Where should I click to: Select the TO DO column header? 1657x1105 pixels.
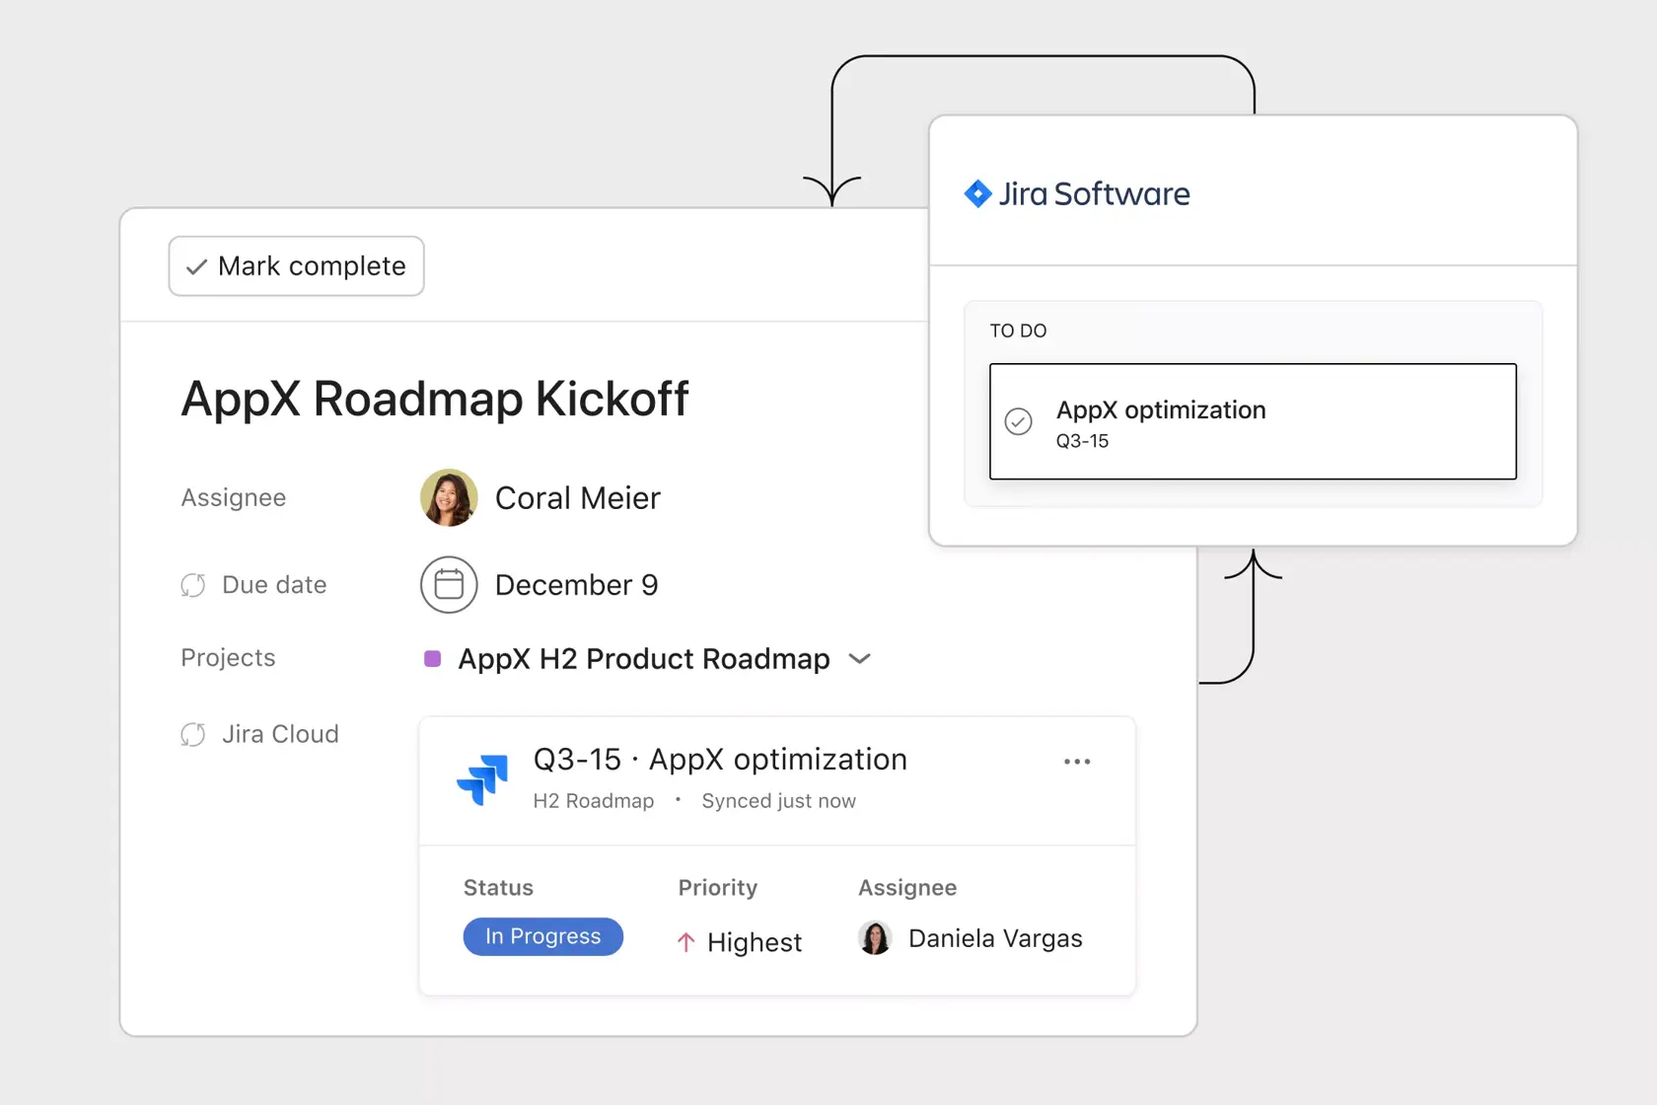pyautogui.click(x=1018, y=331)
